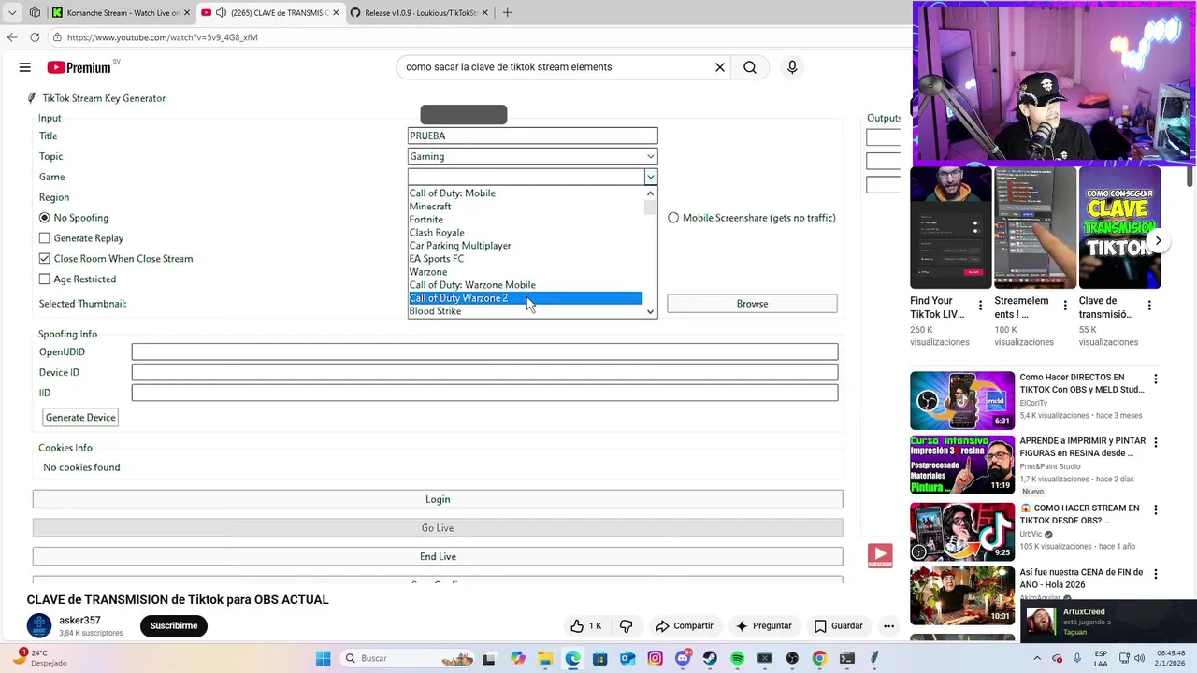Dislike the video with thumbs down
1197x673 pixels.
pos(627,626)
